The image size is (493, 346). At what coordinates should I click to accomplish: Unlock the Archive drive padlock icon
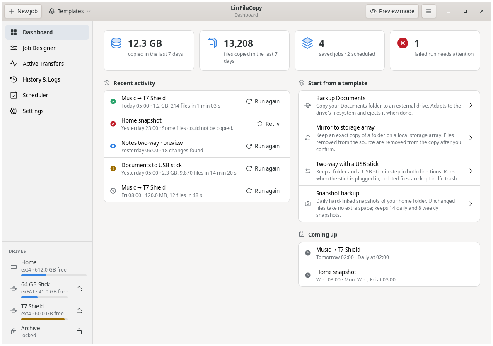[79, 332]
